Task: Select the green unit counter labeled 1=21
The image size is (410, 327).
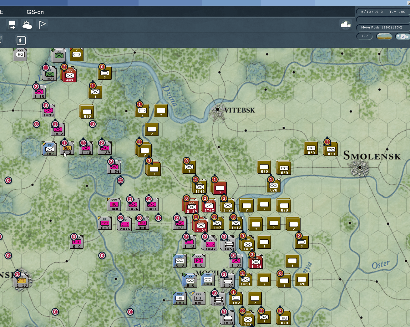Action: pos(49,74)
